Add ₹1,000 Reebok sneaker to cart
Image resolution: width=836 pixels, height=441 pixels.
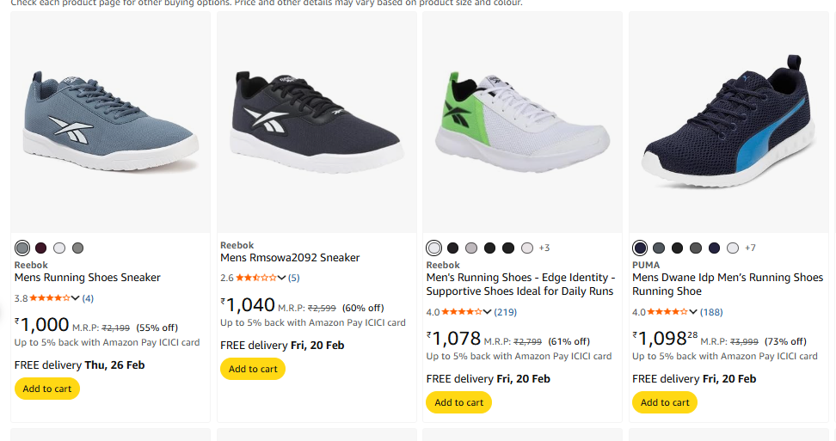point(47,389)
